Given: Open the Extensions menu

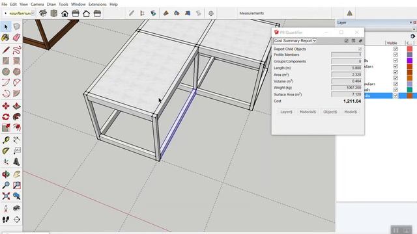Looking at the screenshot, I should [98, 5].
